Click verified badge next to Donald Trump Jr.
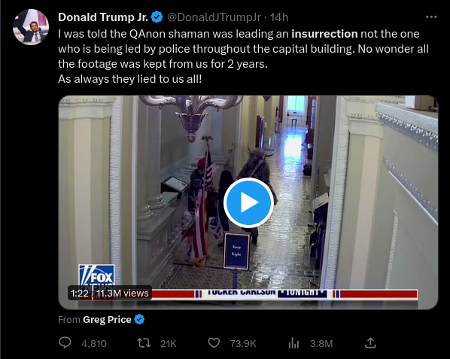Viewport: 450px width, 359px height. coord(157,17)
